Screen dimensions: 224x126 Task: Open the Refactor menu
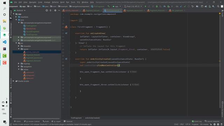click(x=55, y=2)
